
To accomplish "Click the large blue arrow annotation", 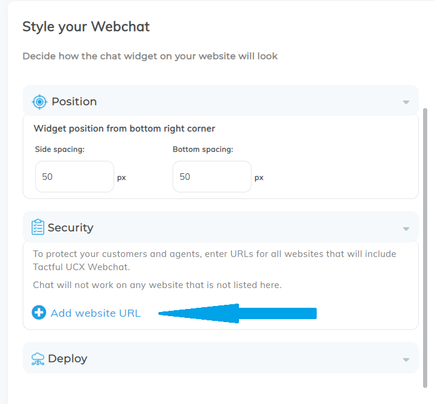I will coord(237,313).
